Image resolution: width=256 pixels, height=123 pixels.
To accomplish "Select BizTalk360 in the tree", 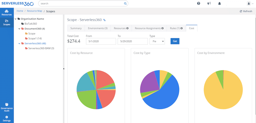I will coord(31,24).
